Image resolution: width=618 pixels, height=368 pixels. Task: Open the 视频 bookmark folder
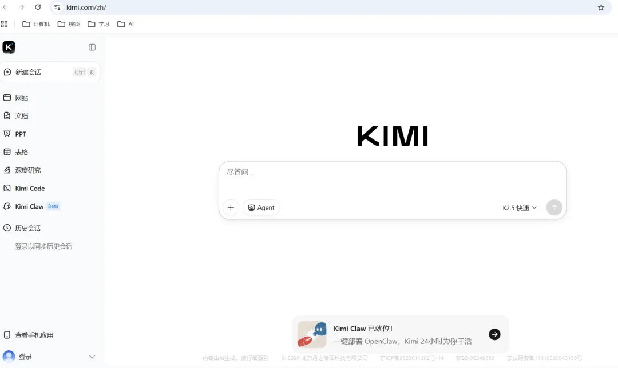(x=69, y=24)
